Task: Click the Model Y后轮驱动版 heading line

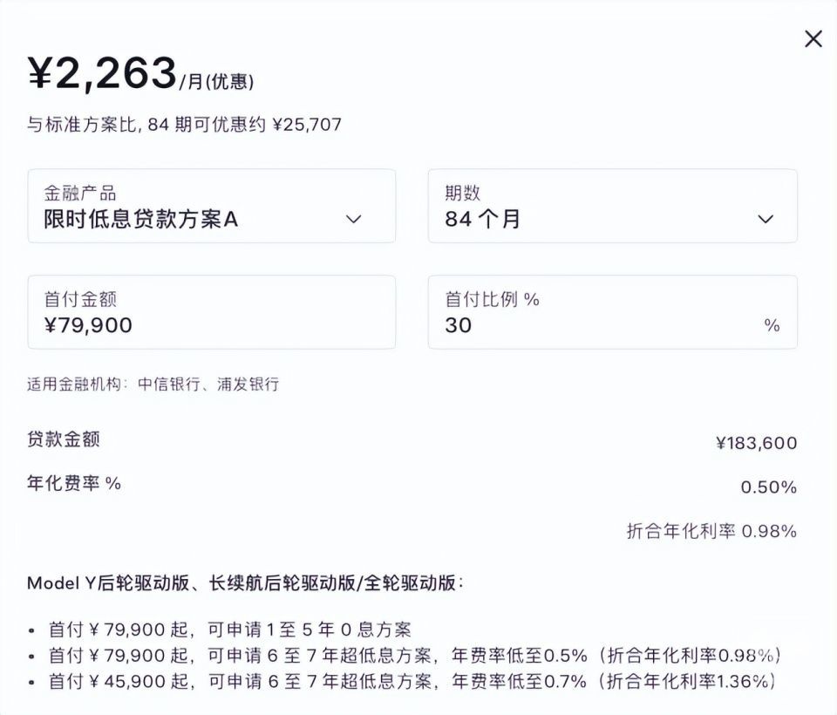Action: tap(245, 582)
